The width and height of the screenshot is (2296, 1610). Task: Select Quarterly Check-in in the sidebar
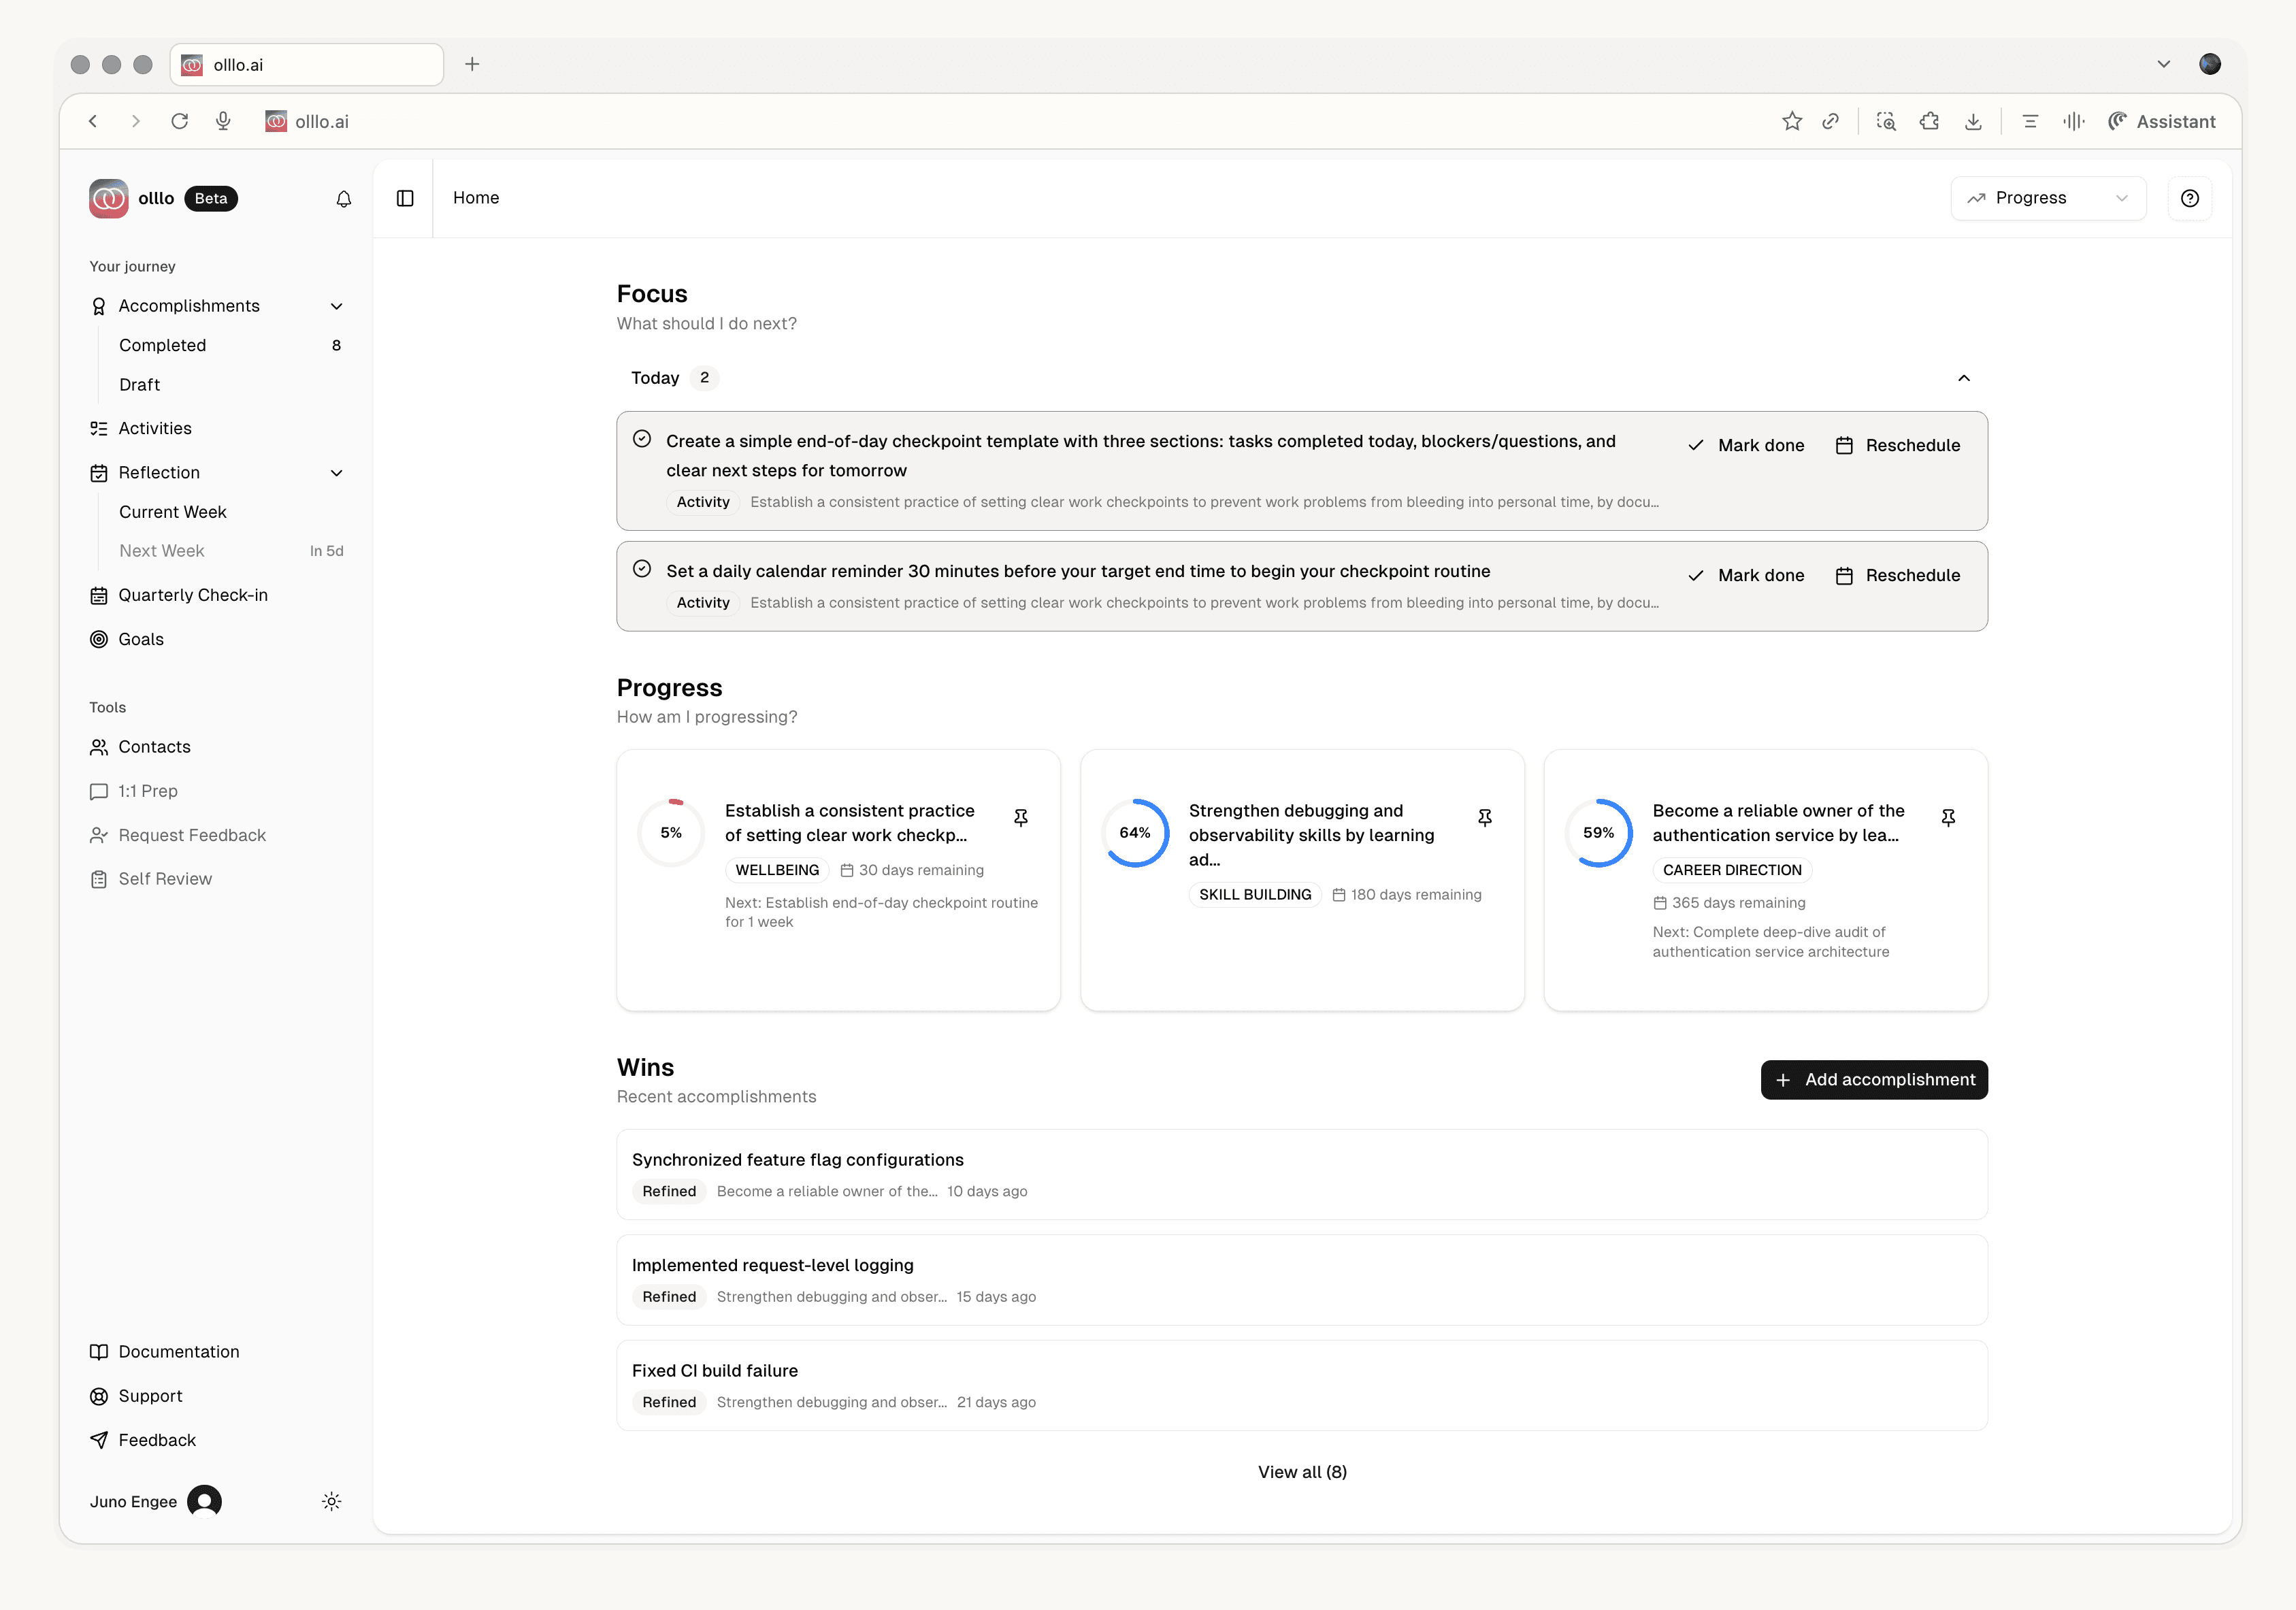tap(192, 595)
